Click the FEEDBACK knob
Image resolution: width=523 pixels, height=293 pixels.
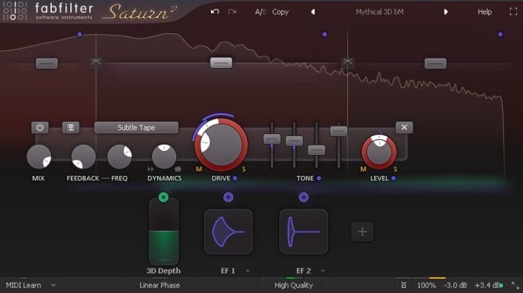pos(83,156)
